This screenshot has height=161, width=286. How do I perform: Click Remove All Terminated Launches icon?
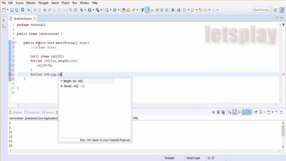click(223, 112)
